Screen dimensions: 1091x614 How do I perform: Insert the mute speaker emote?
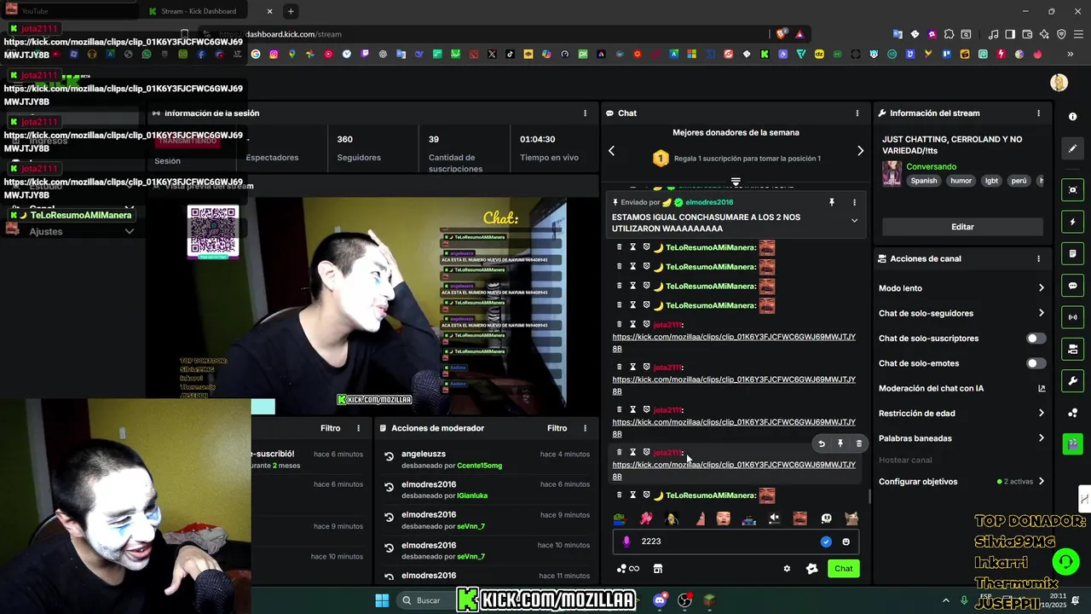[x=774, y=518]
